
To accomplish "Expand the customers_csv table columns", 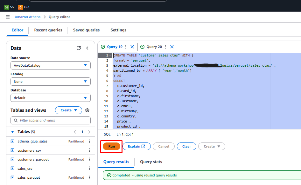I will pos(13,150).
